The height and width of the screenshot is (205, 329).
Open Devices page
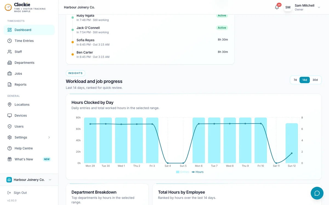point(29,115)
